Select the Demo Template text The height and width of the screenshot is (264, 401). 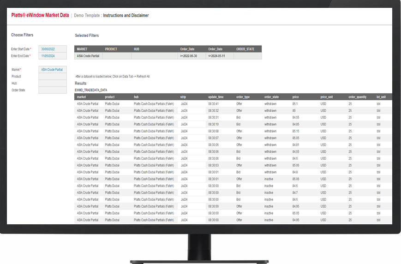coord(87,15)
